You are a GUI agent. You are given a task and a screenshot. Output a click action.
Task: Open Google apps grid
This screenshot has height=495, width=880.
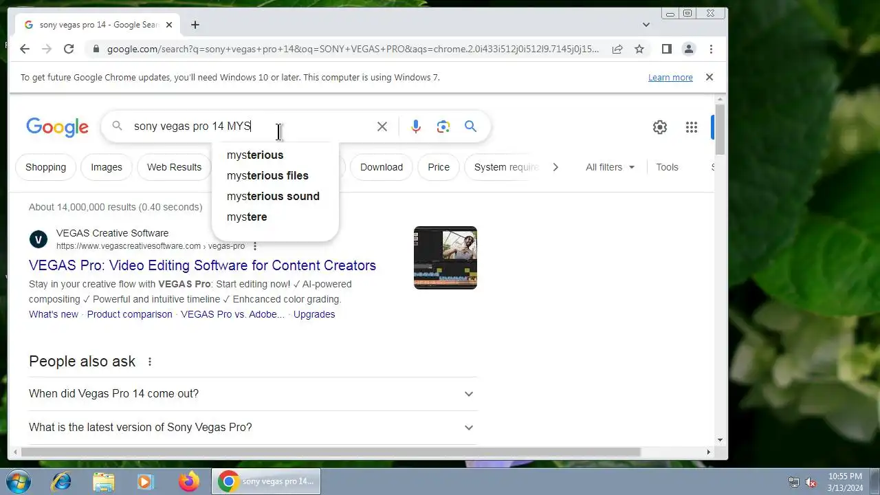click(692, 126)
